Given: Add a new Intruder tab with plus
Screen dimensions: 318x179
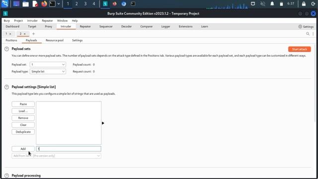Looking at the screenshot, I should click(34, 34).
